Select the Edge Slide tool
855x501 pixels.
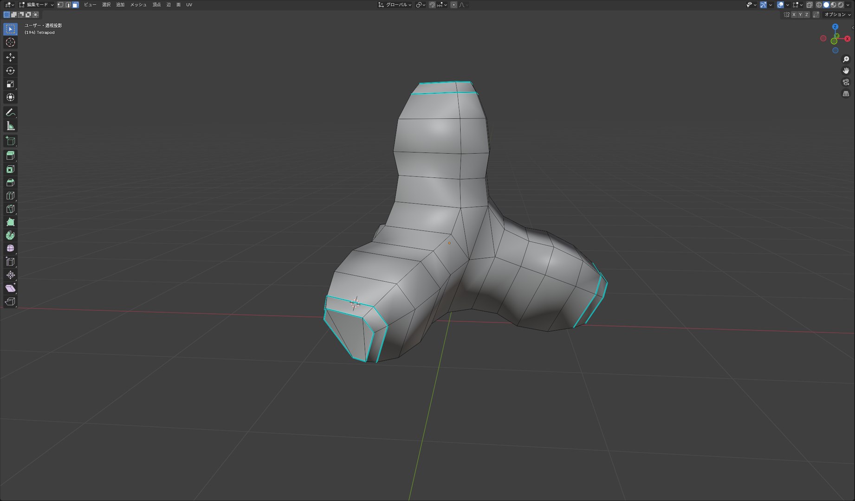pyautogui.click(x=10, y=262)
